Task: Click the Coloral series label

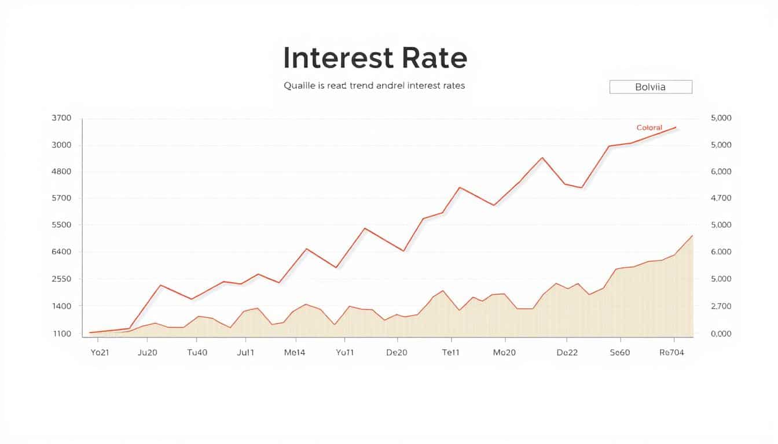Action: pos(649,128)
